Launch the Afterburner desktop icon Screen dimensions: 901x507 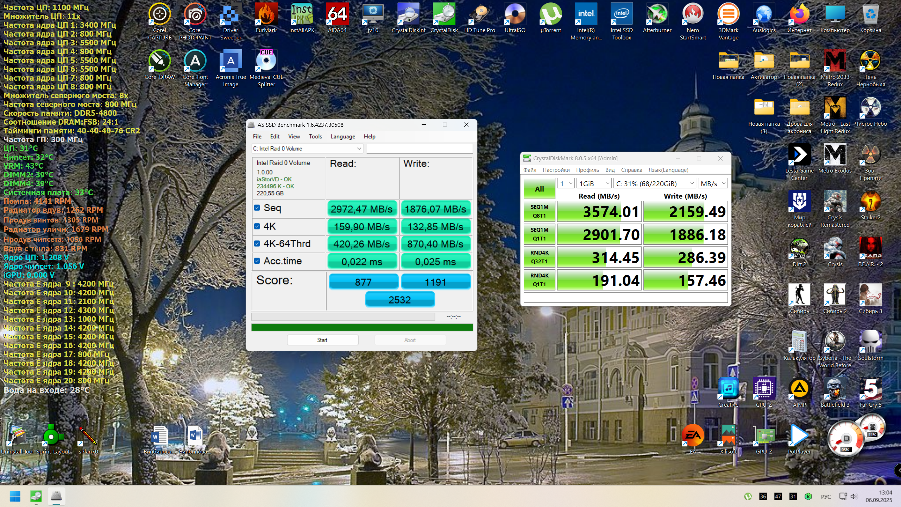pyautogui.click(x=657, y=15)
